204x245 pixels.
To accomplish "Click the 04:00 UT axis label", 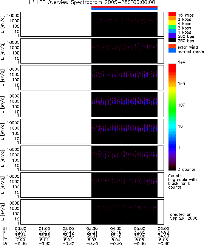I will 116,229.
